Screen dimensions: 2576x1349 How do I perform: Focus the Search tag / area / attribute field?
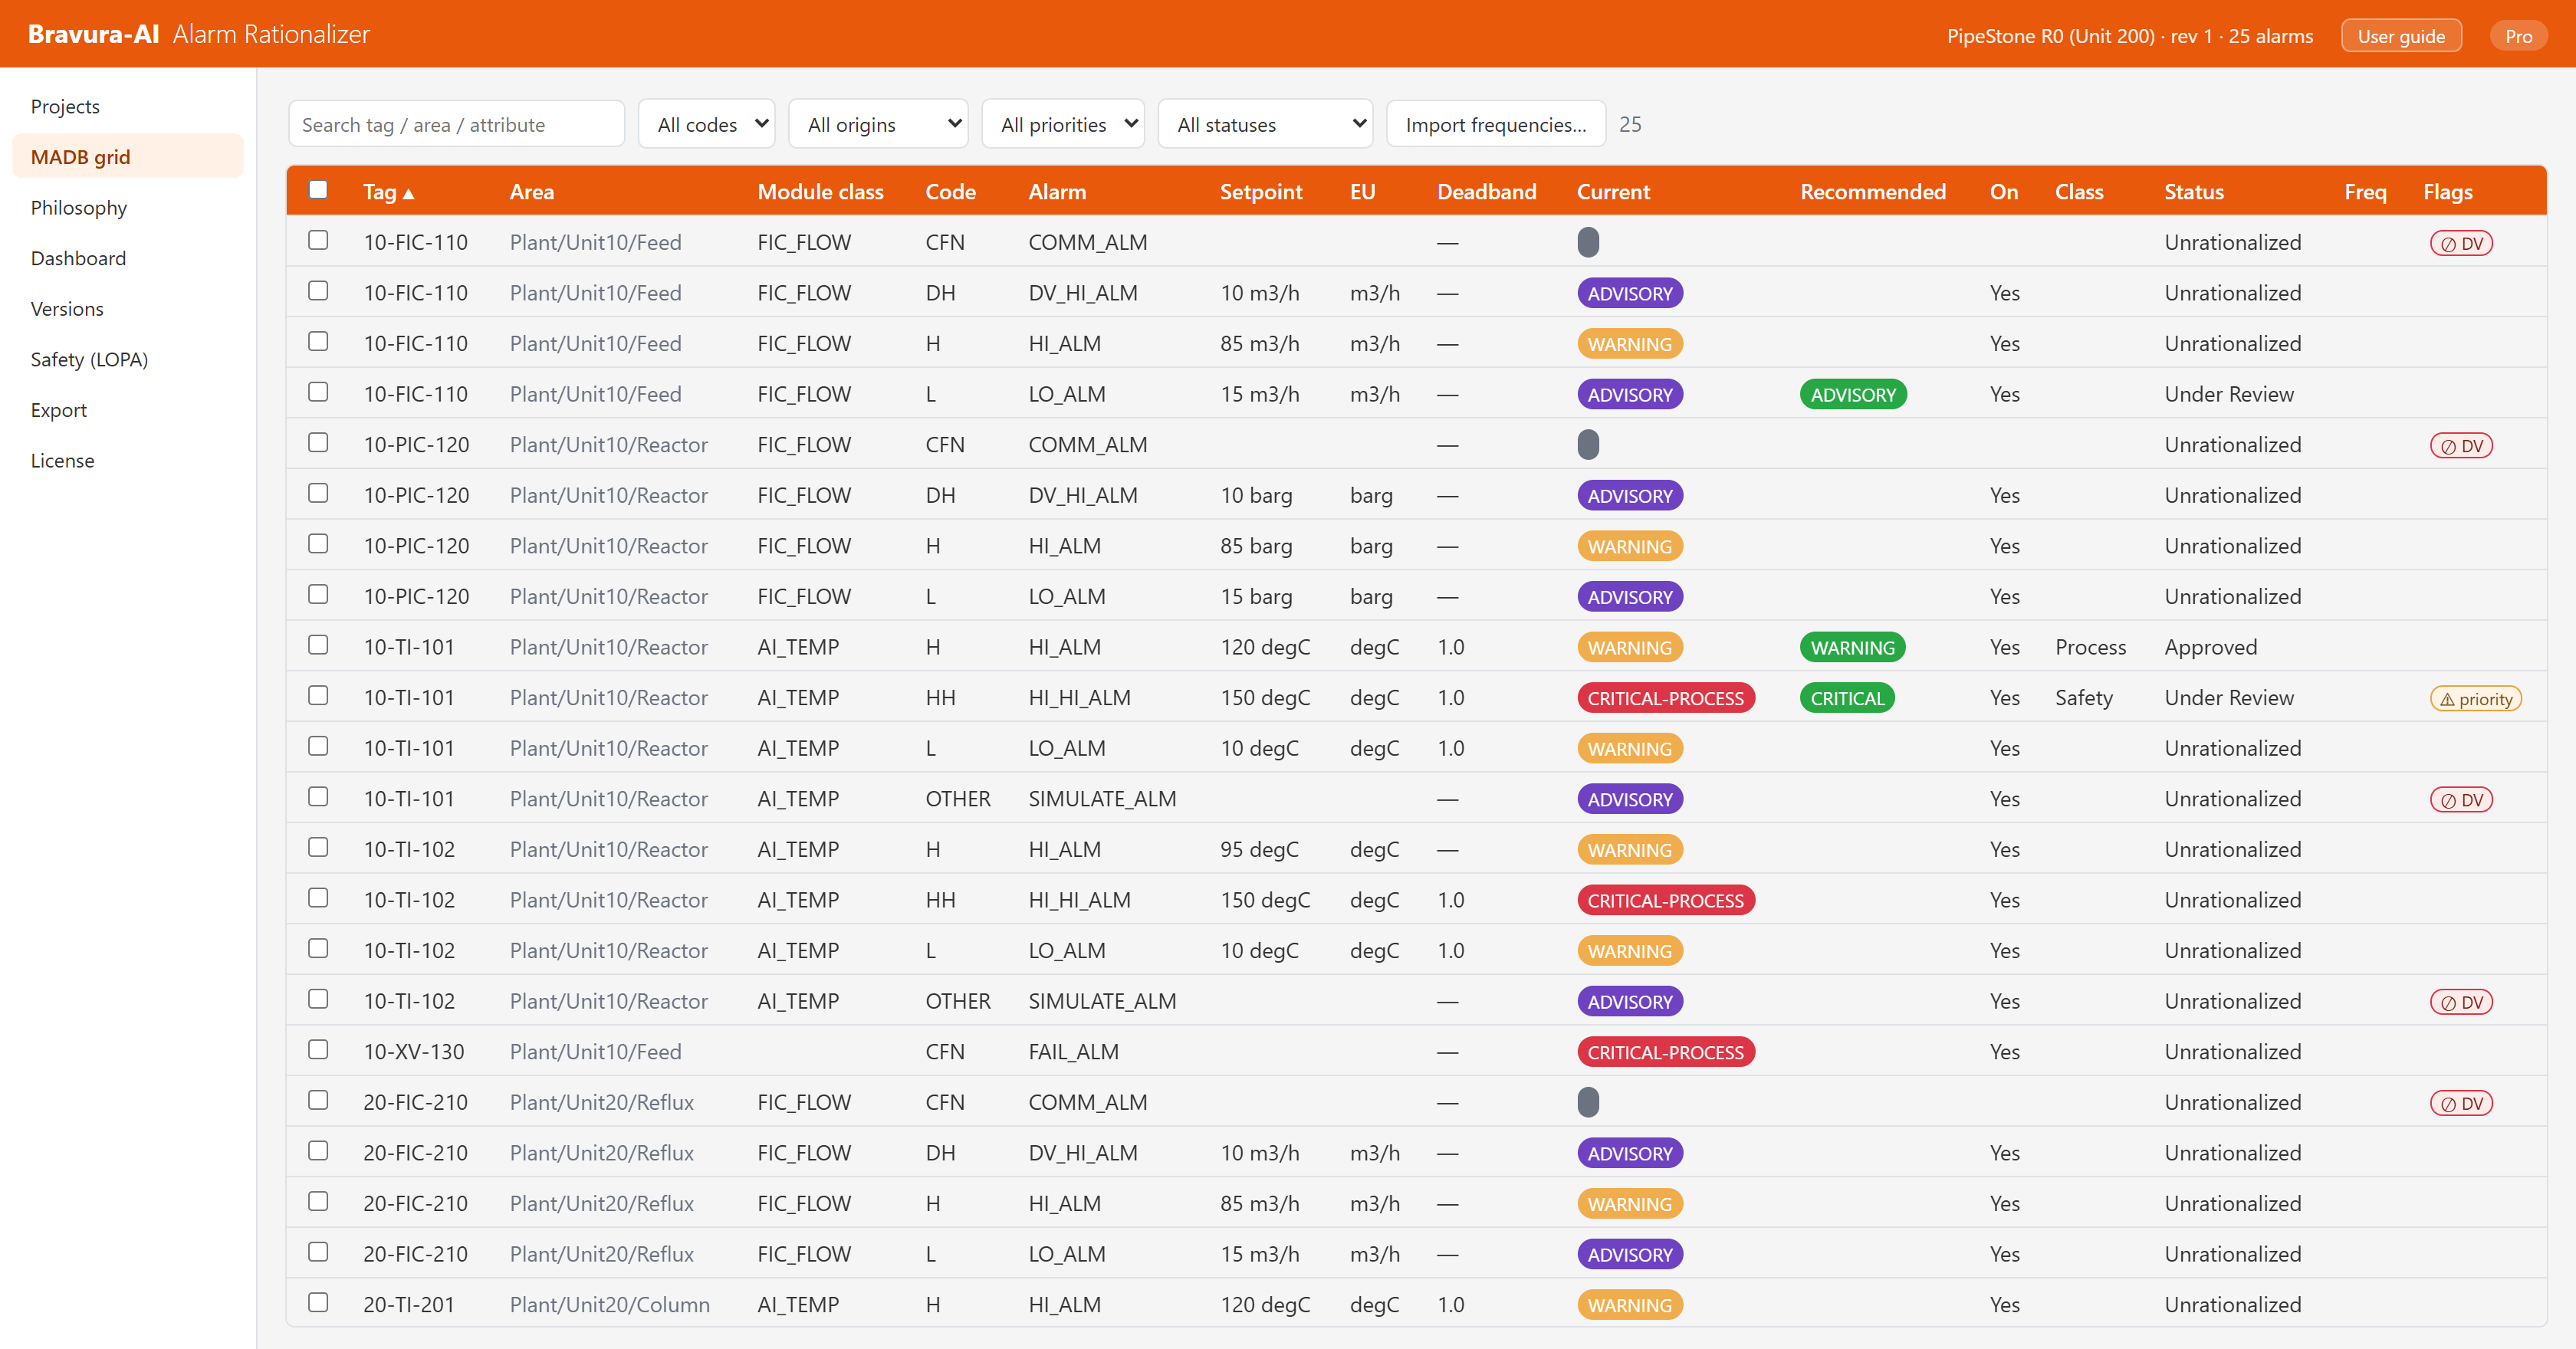[456, 124]
